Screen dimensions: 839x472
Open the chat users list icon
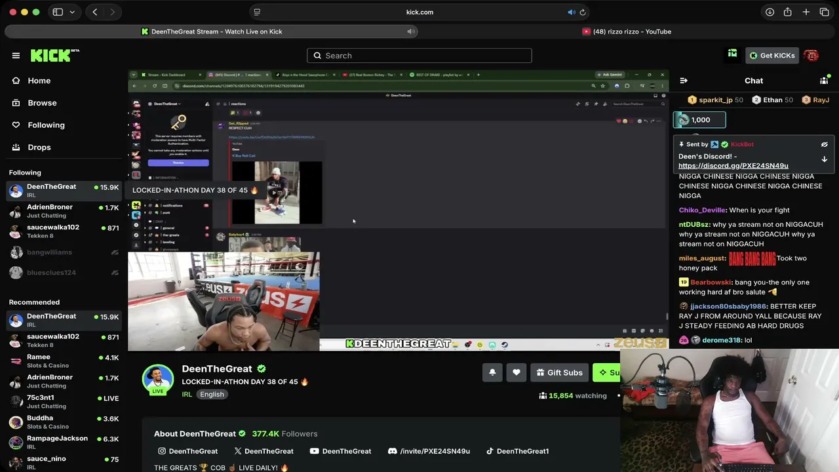824,81
